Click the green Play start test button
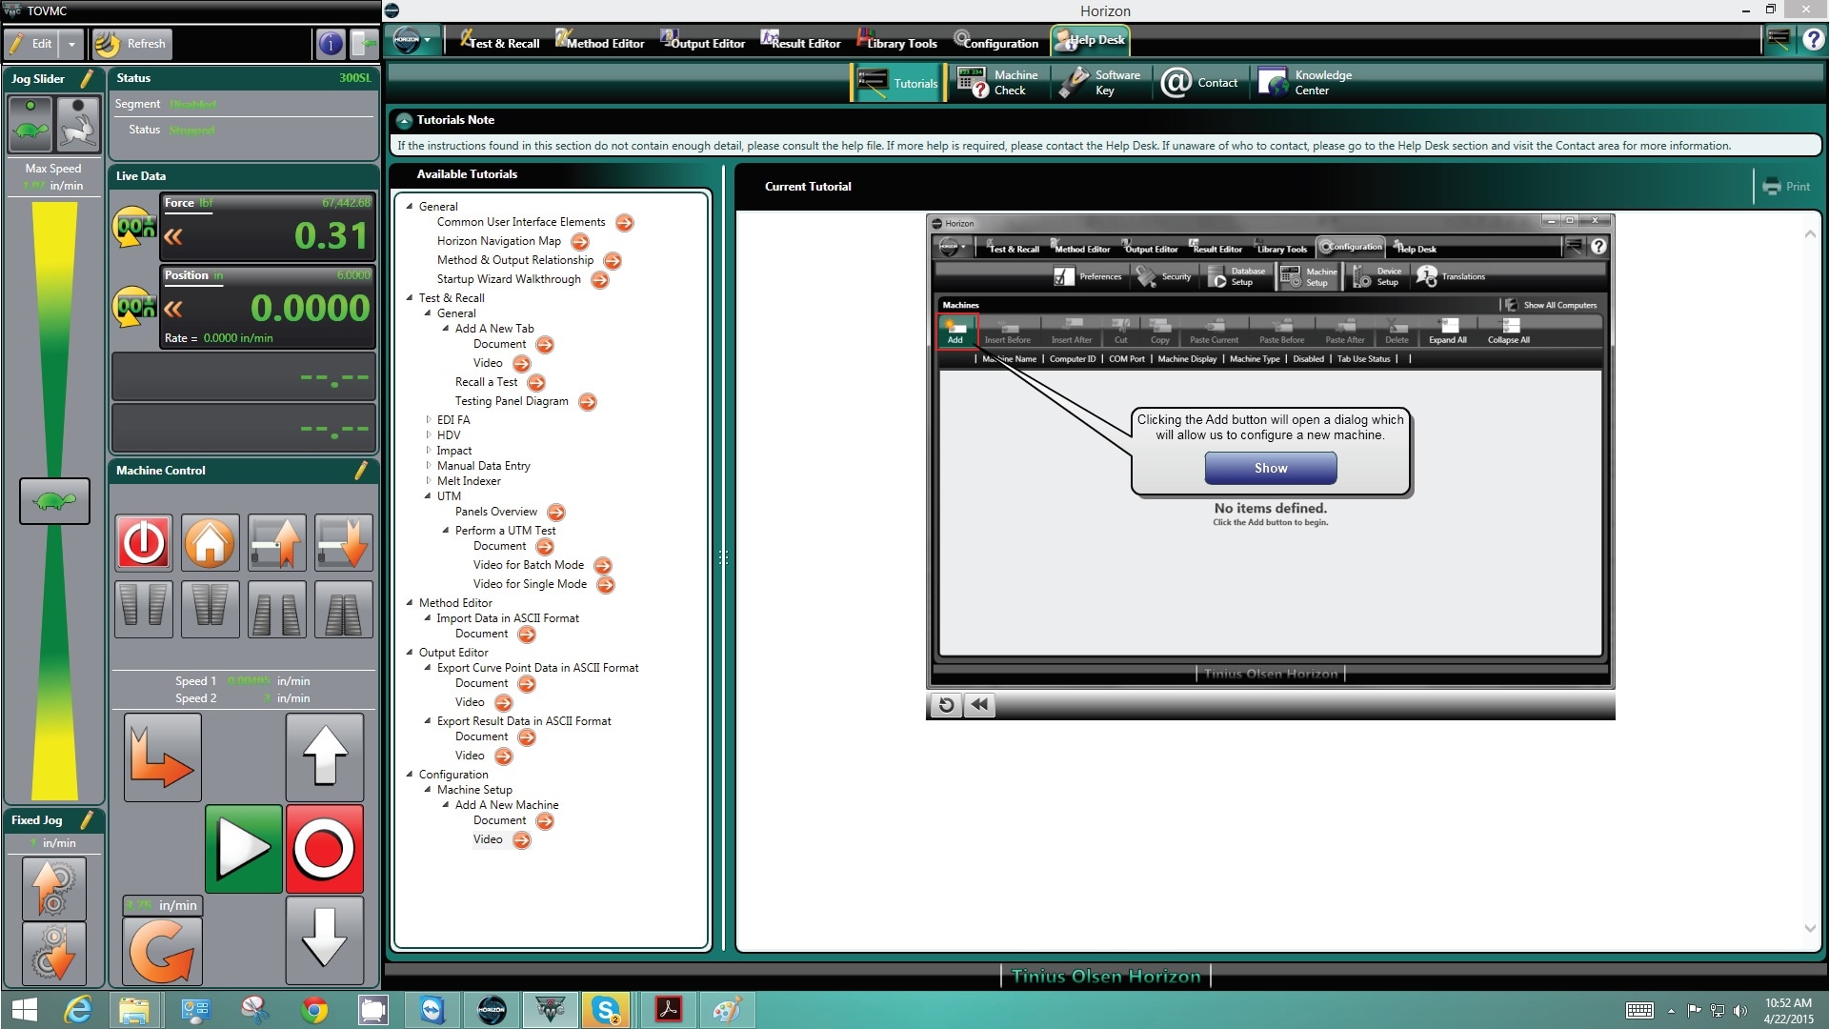1829x1029 pixels. [x=244, y=849]
